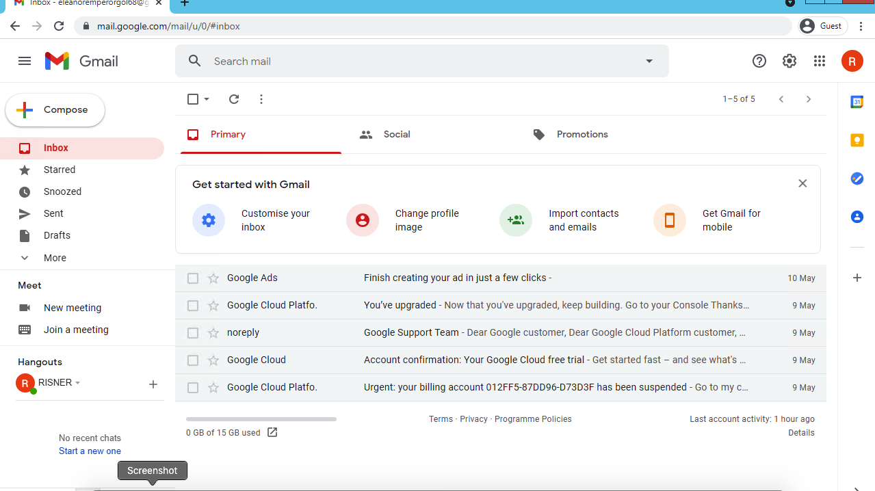Open the Chrome three-dots menu
Viewport: 875px width, 491px height.
(x=862, y=26)
